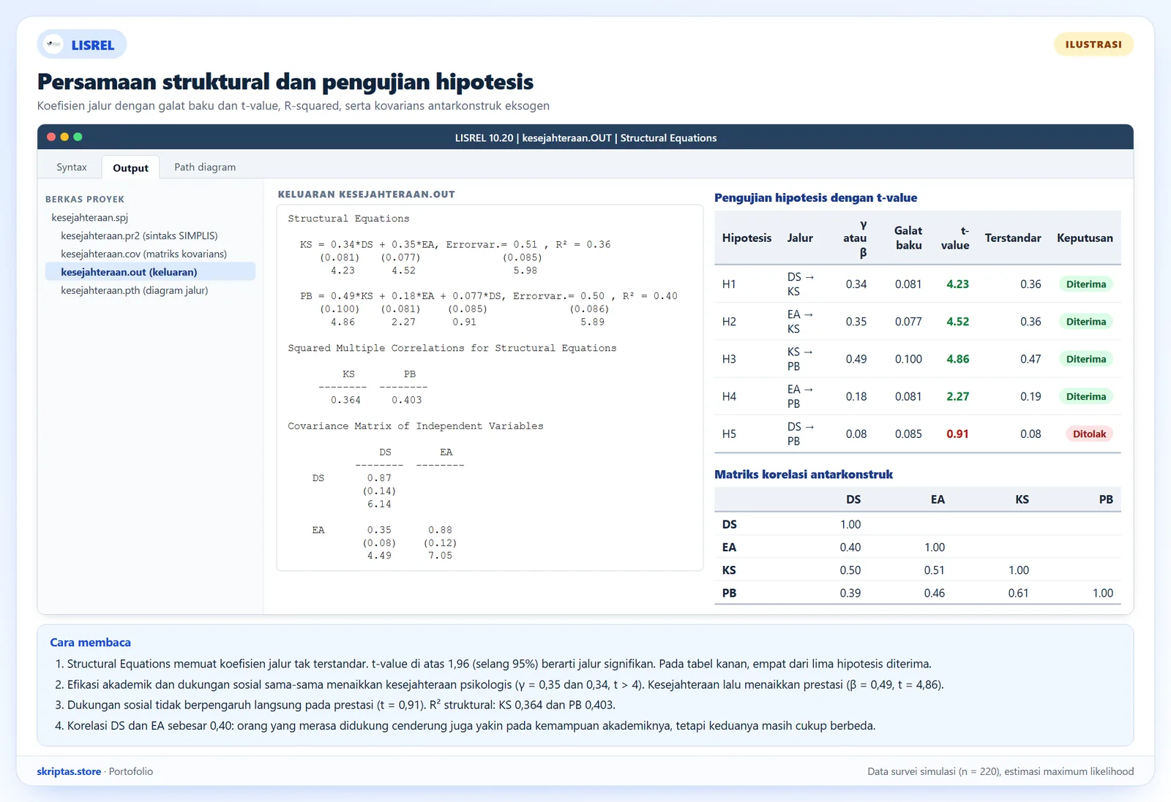Switch to the Syntax tab
This screenshot has width=1171, height=802.
point(72,167)
